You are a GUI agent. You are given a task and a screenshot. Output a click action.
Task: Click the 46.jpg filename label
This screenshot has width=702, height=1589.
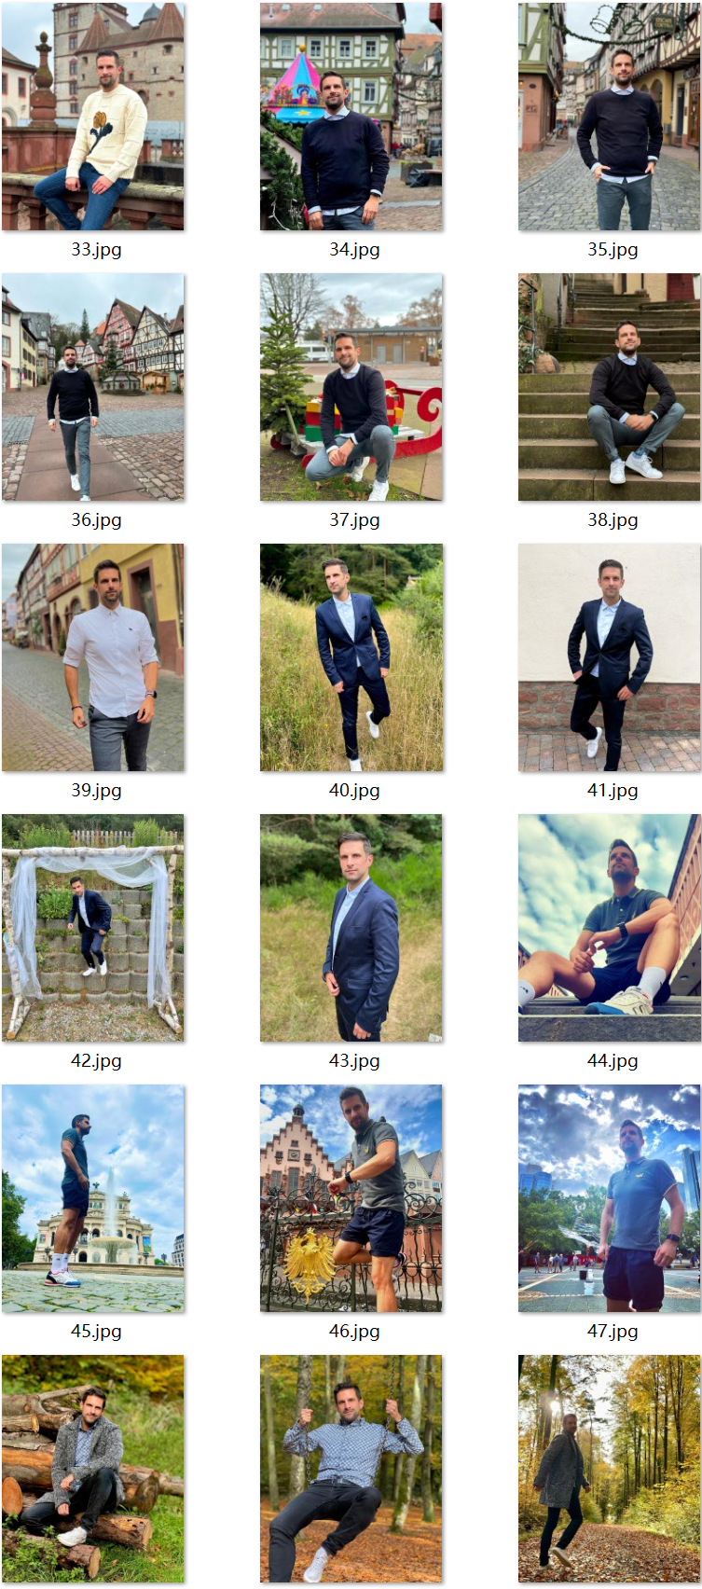pos(354,1332)
